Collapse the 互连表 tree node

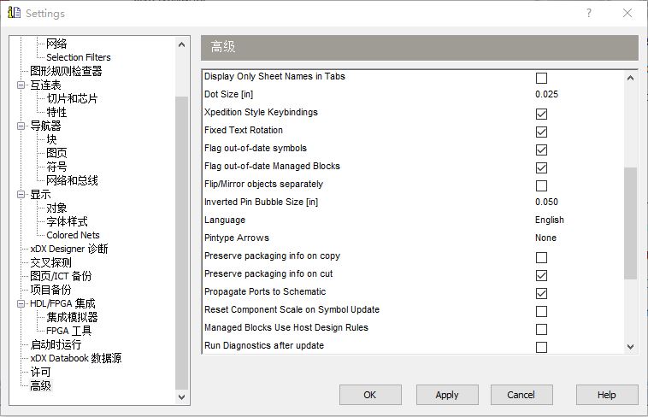coord(21,85)
